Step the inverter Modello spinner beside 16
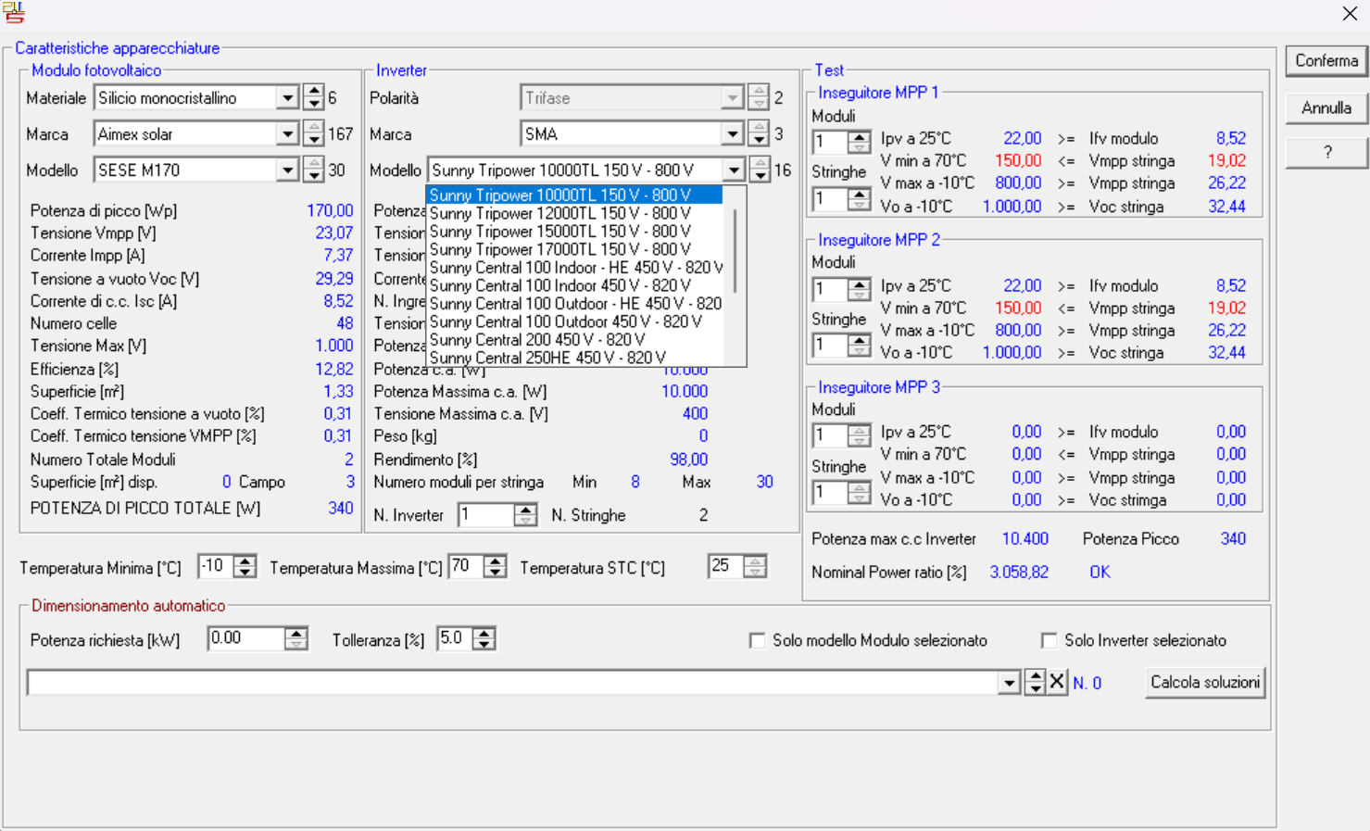The image size is (1370, 831). coord(760,170)
